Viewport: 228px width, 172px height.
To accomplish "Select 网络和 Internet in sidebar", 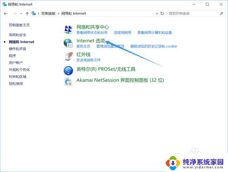I will click(21, 42).
